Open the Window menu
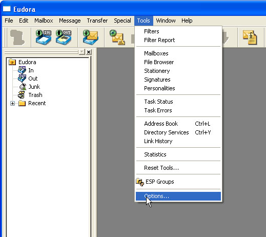This screenshot has width=266, height=237. 166,21
